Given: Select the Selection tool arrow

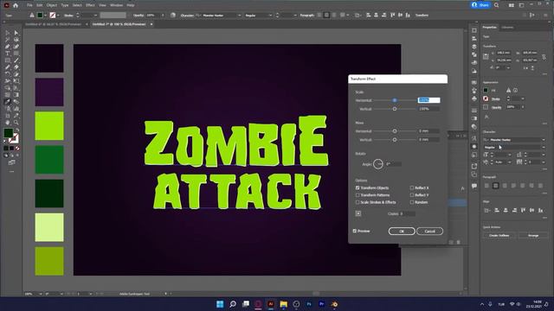Looking at the screenshot, I should click(8, 33).
